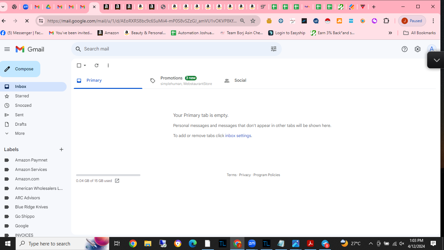Refresh the inbox
The image size is (444, 250).
(x=97, y=65)
